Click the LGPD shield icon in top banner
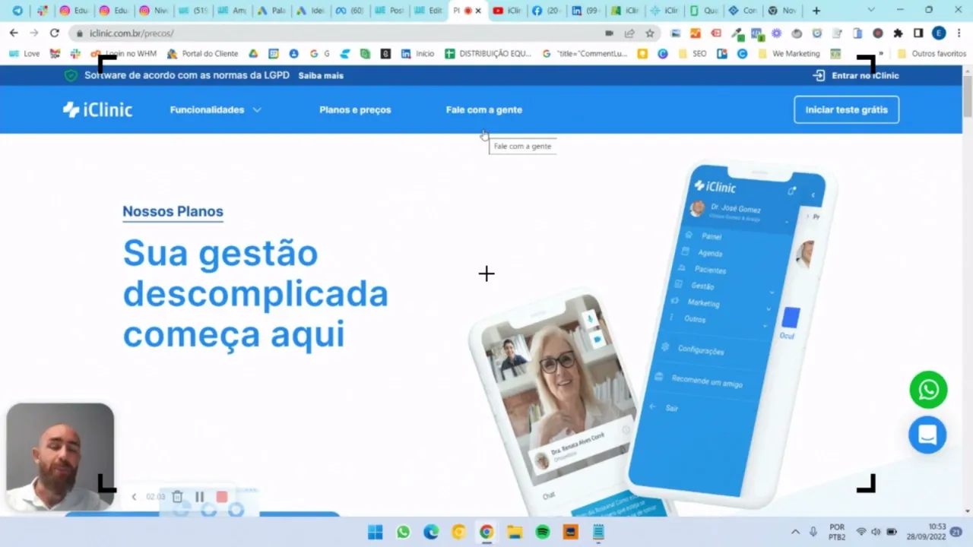 pyautogui.click(x=71, y=75)
